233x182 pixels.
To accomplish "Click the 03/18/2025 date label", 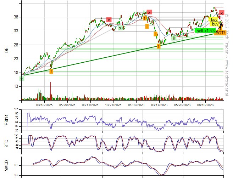I will coord(44,105).
